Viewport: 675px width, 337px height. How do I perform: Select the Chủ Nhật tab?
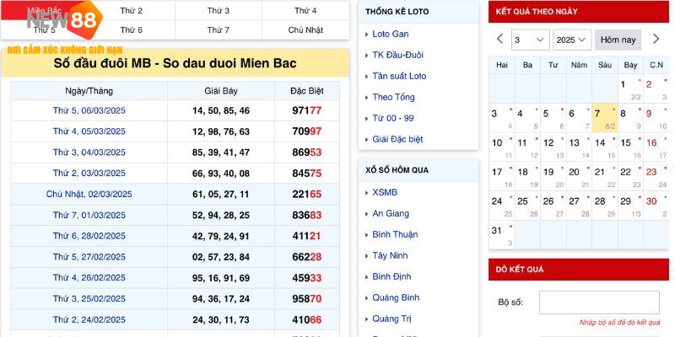[305, 30]
